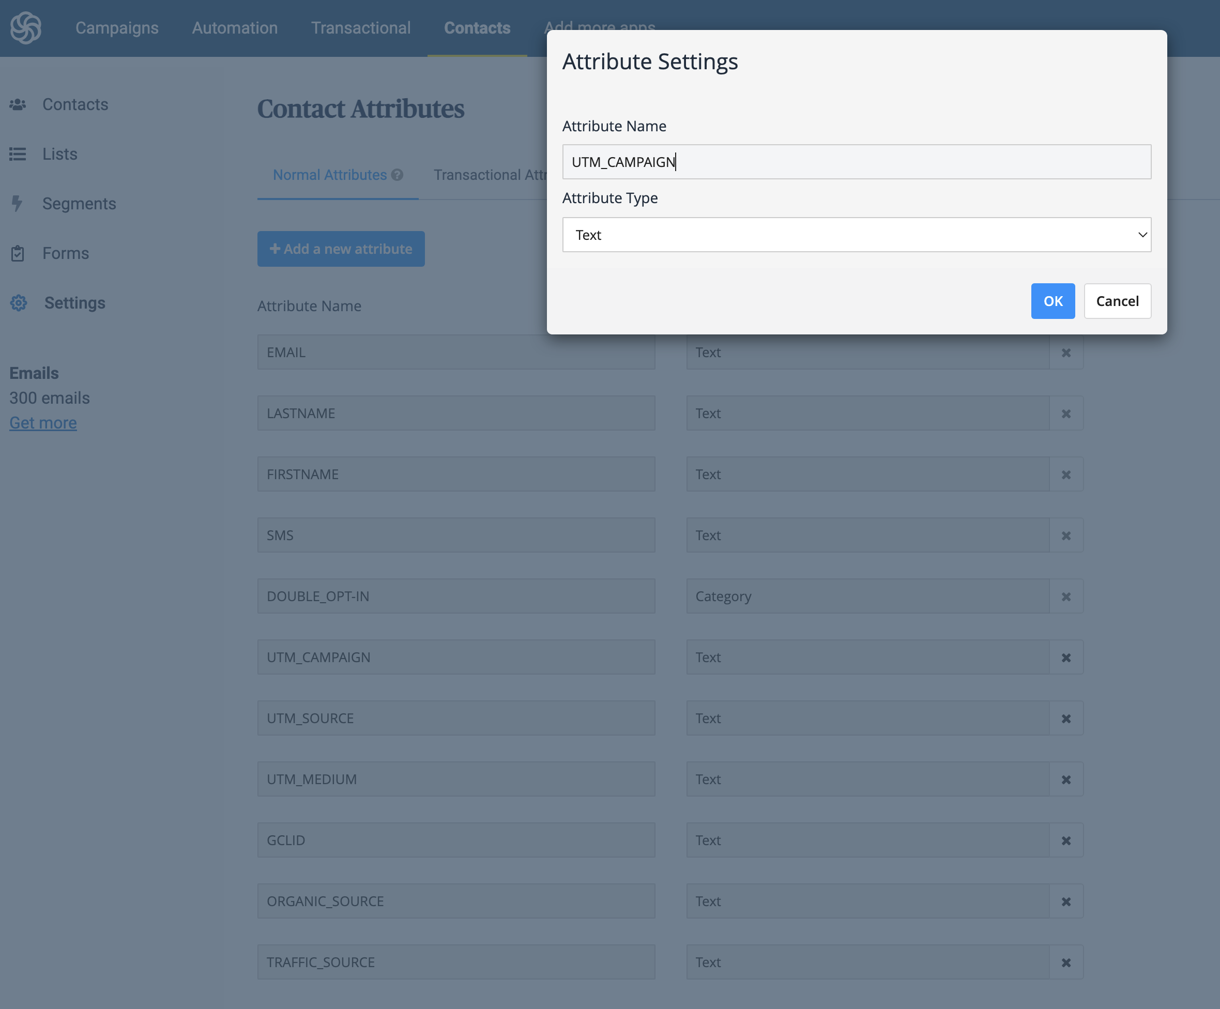The height and width of the screenshot is (1009, 1220).
Task: Open the Campaigns menu
Action: click(x=117, y=28)
